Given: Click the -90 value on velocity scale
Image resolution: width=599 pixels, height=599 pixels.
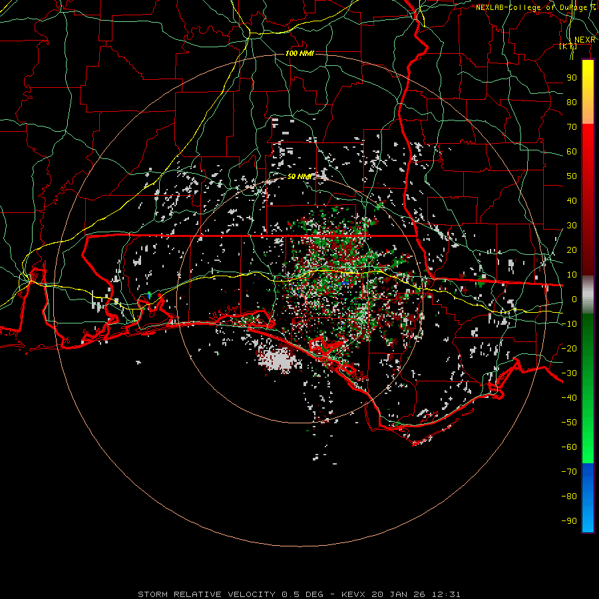Looking at the screenshot, I should coord(569,520).
